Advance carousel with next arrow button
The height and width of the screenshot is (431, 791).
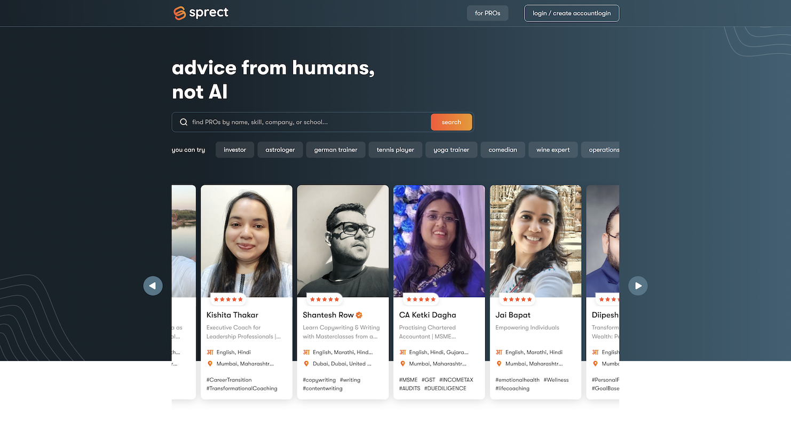[638, 286]
